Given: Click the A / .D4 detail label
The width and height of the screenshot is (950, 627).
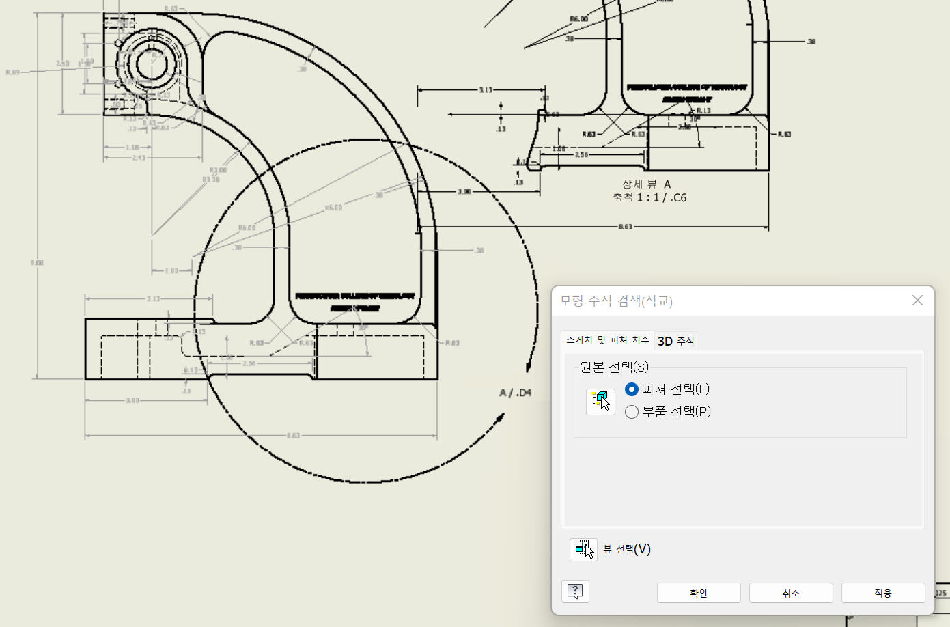Looking at the screenshot, I should pos(516,393).
